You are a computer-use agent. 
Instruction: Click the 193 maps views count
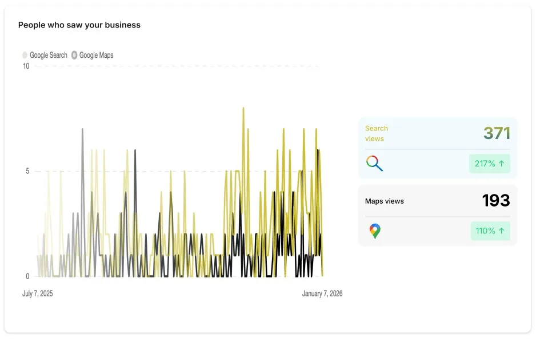495,200
